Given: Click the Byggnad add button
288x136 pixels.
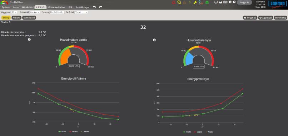Looking at the screenshot, I should pos(250,18).
